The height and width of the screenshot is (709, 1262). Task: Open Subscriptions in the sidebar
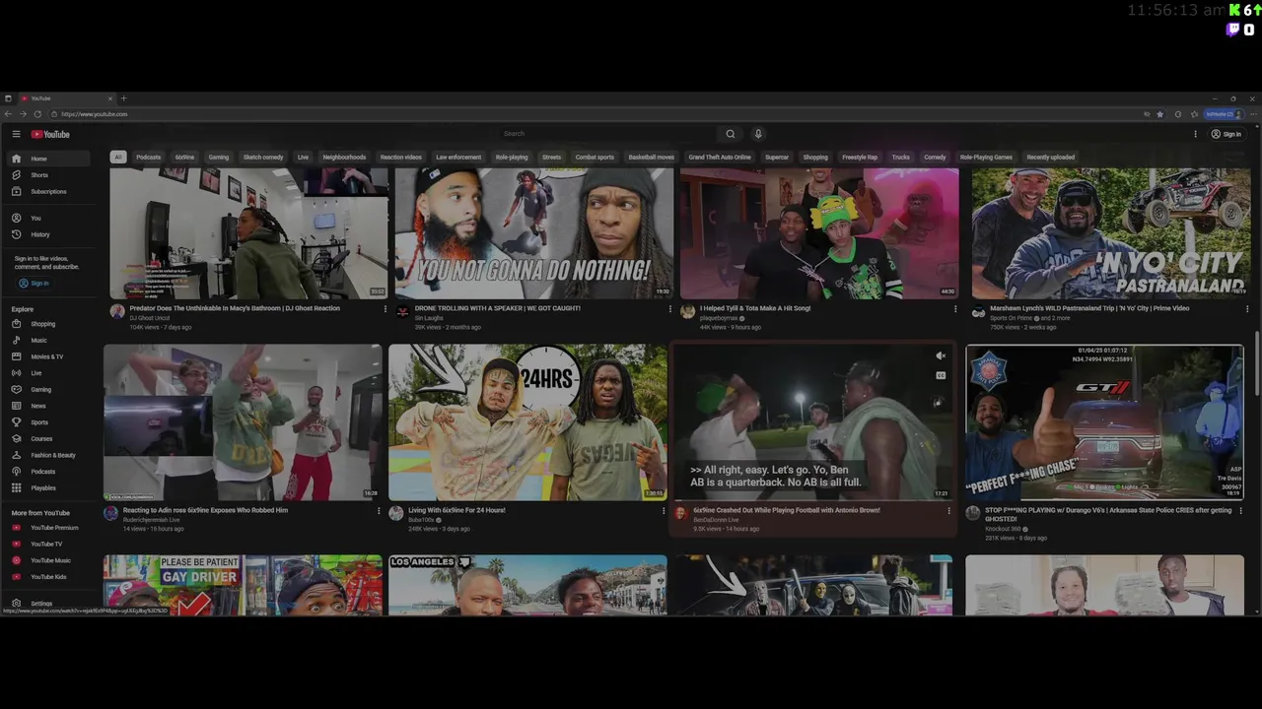[x=48, y=192]
